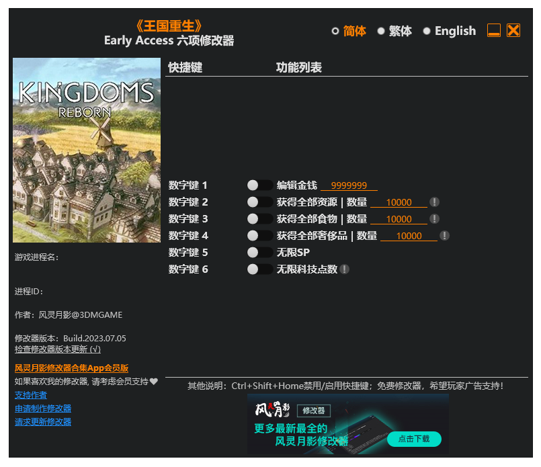Screen dimensions: 541x467
Task: Click the 数字键 2 hotkey label
Action: click(x=188, y=202)
